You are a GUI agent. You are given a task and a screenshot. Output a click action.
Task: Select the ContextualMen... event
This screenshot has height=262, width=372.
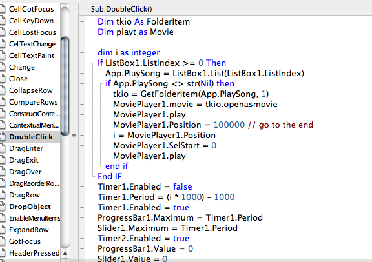[x=34, y=125]
